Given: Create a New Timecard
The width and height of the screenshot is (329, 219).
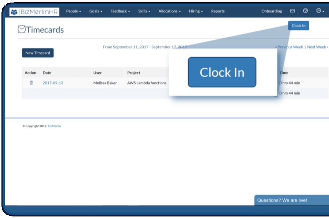Looking at the screenshot, I should 38,53.
